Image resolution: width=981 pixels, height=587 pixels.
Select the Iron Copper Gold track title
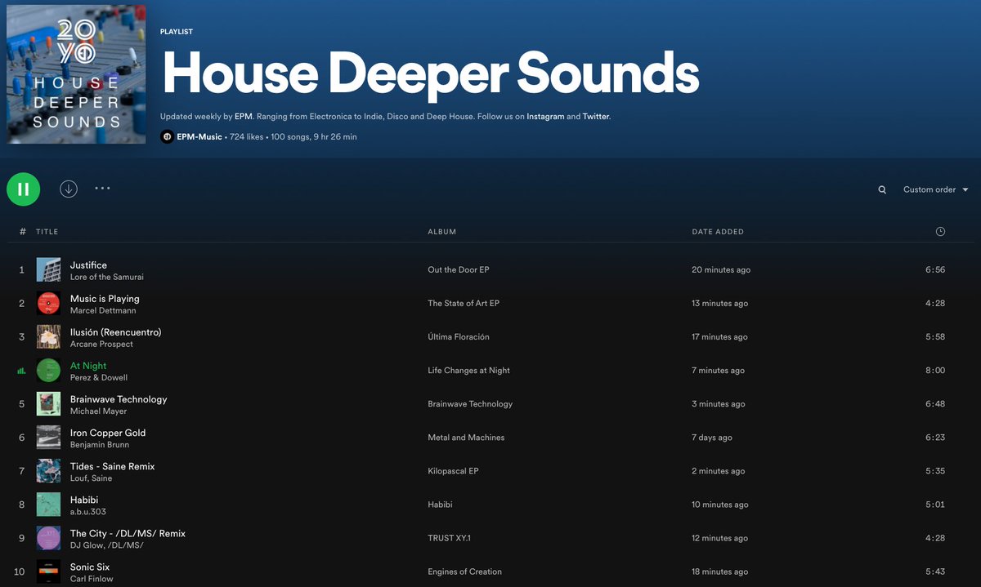(x=108, y=433)
